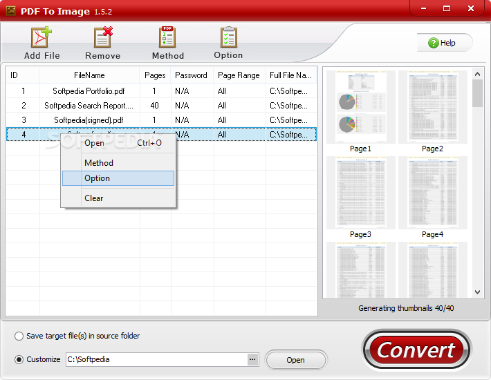
Task: Browse folder with the ellipsis button
Action: (252, 360)
